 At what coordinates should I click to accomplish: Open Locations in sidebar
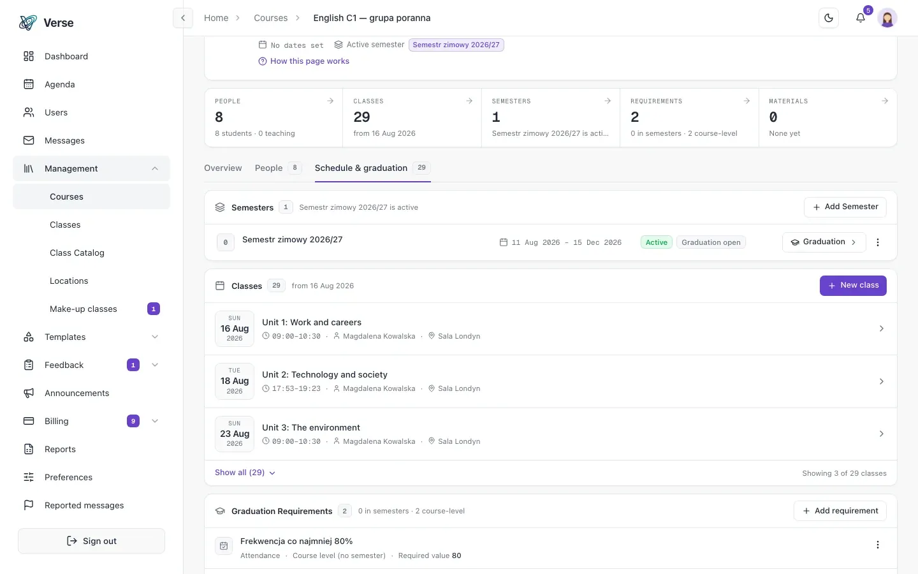91,281
